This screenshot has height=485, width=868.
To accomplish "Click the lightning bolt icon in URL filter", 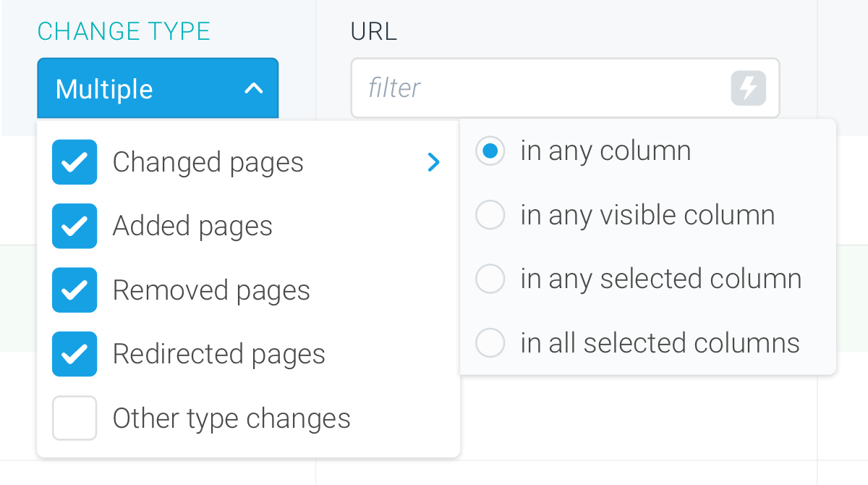I will coord(748,88).
